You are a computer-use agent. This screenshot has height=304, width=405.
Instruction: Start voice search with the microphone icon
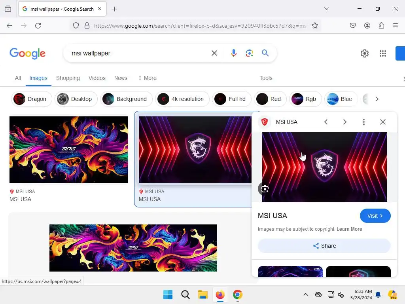pyautogui.click(x=233, y=53)
